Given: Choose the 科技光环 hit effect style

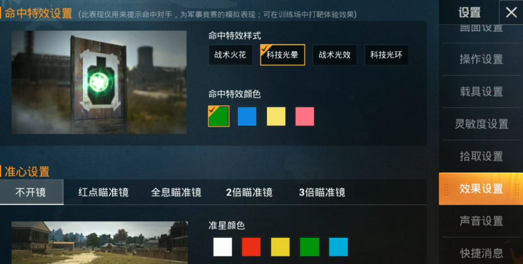Looking at the screenshot, I should tap(386, 55).
